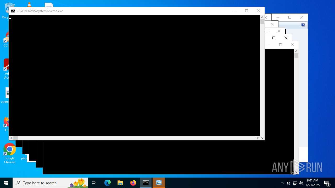Click front cmd window scroll down arrow
This screenshot has height=188, width=335.
click(x=262, y=138)
